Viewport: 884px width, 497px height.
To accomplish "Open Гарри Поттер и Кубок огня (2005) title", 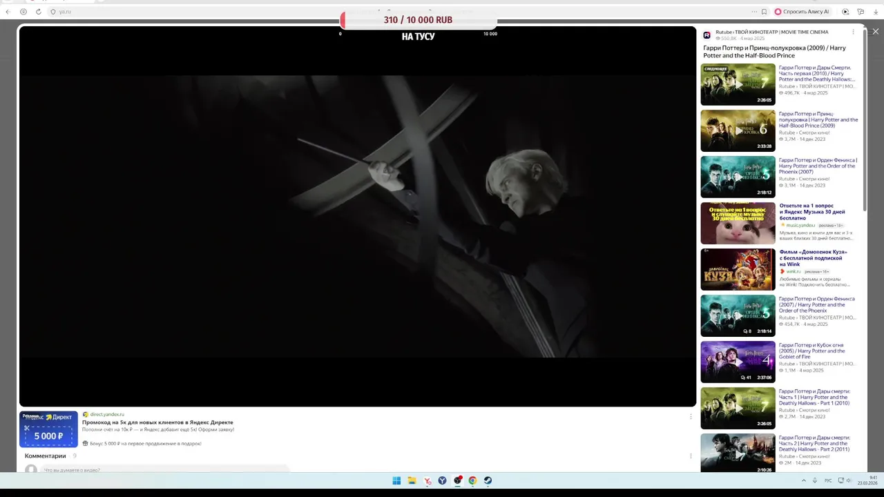I will [812, 351].
